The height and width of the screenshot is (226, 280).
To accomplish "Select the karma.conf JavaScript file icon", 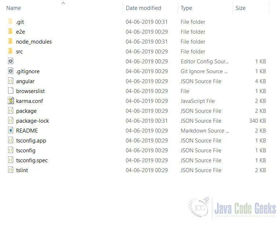I will [x=11, y=101].
